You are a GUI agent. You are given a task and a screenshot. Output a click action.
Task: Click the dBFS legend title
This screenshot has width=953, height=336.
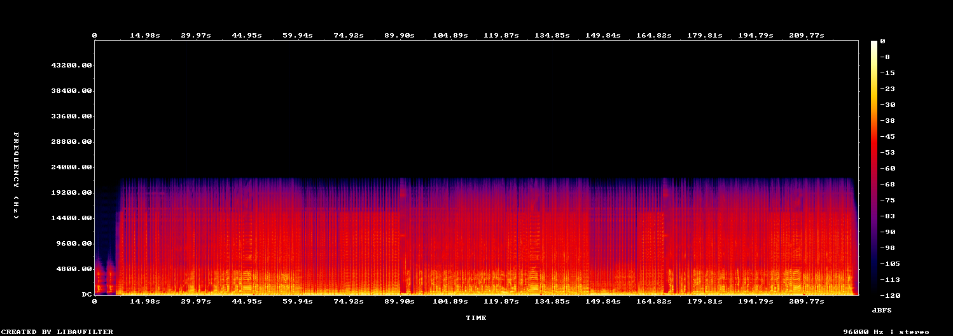coord(882,310)
